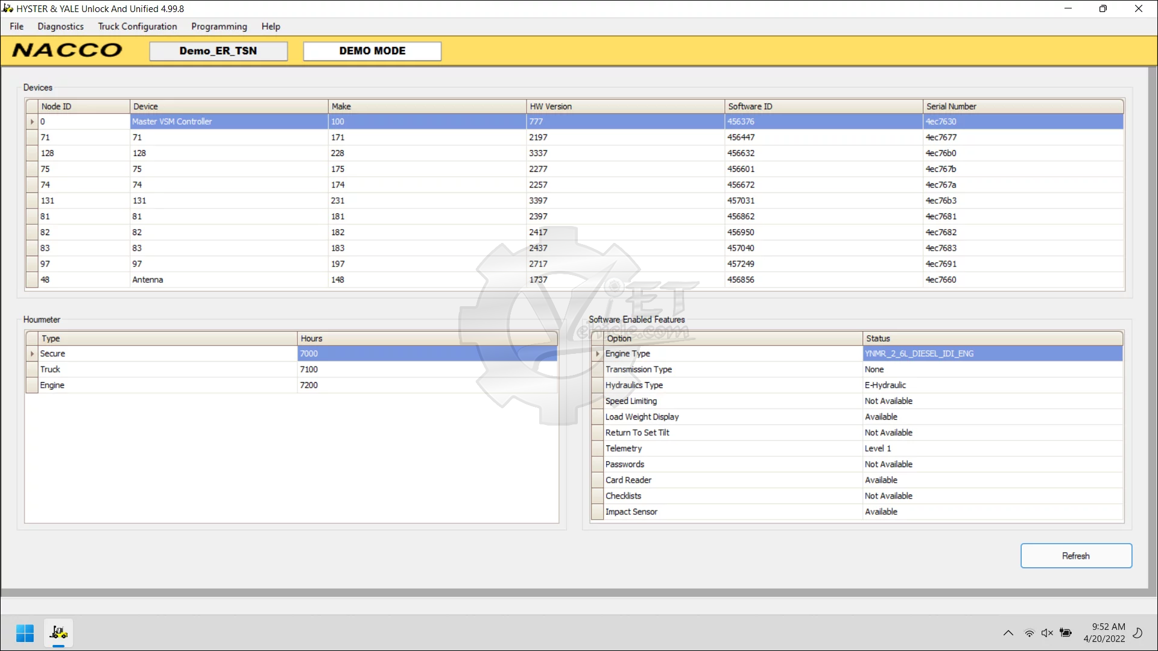Viewport: 1158px width, 651px height.
Task: Click the NACCO logo
Action: [67, 50]
